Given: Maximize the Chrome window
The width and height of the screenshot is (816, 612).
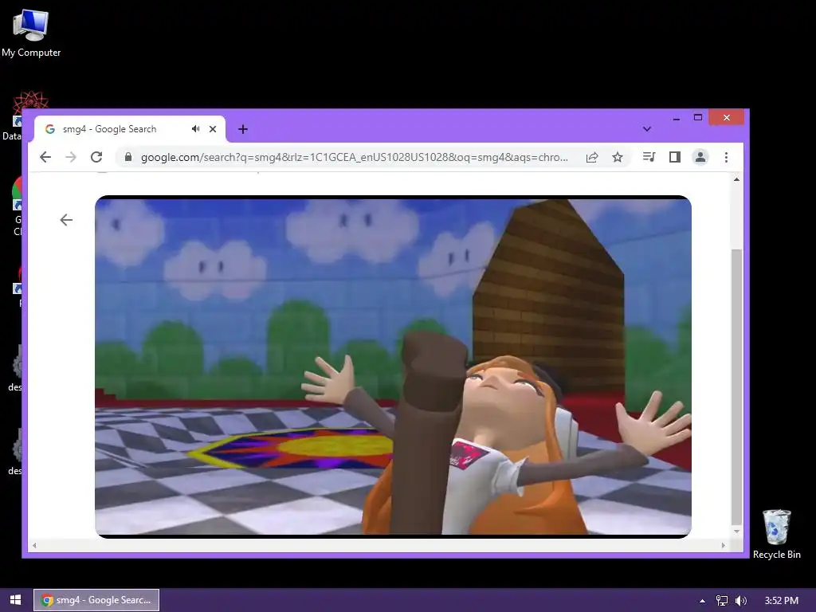Looking at the screenshot, I should (x=698, y=118).
